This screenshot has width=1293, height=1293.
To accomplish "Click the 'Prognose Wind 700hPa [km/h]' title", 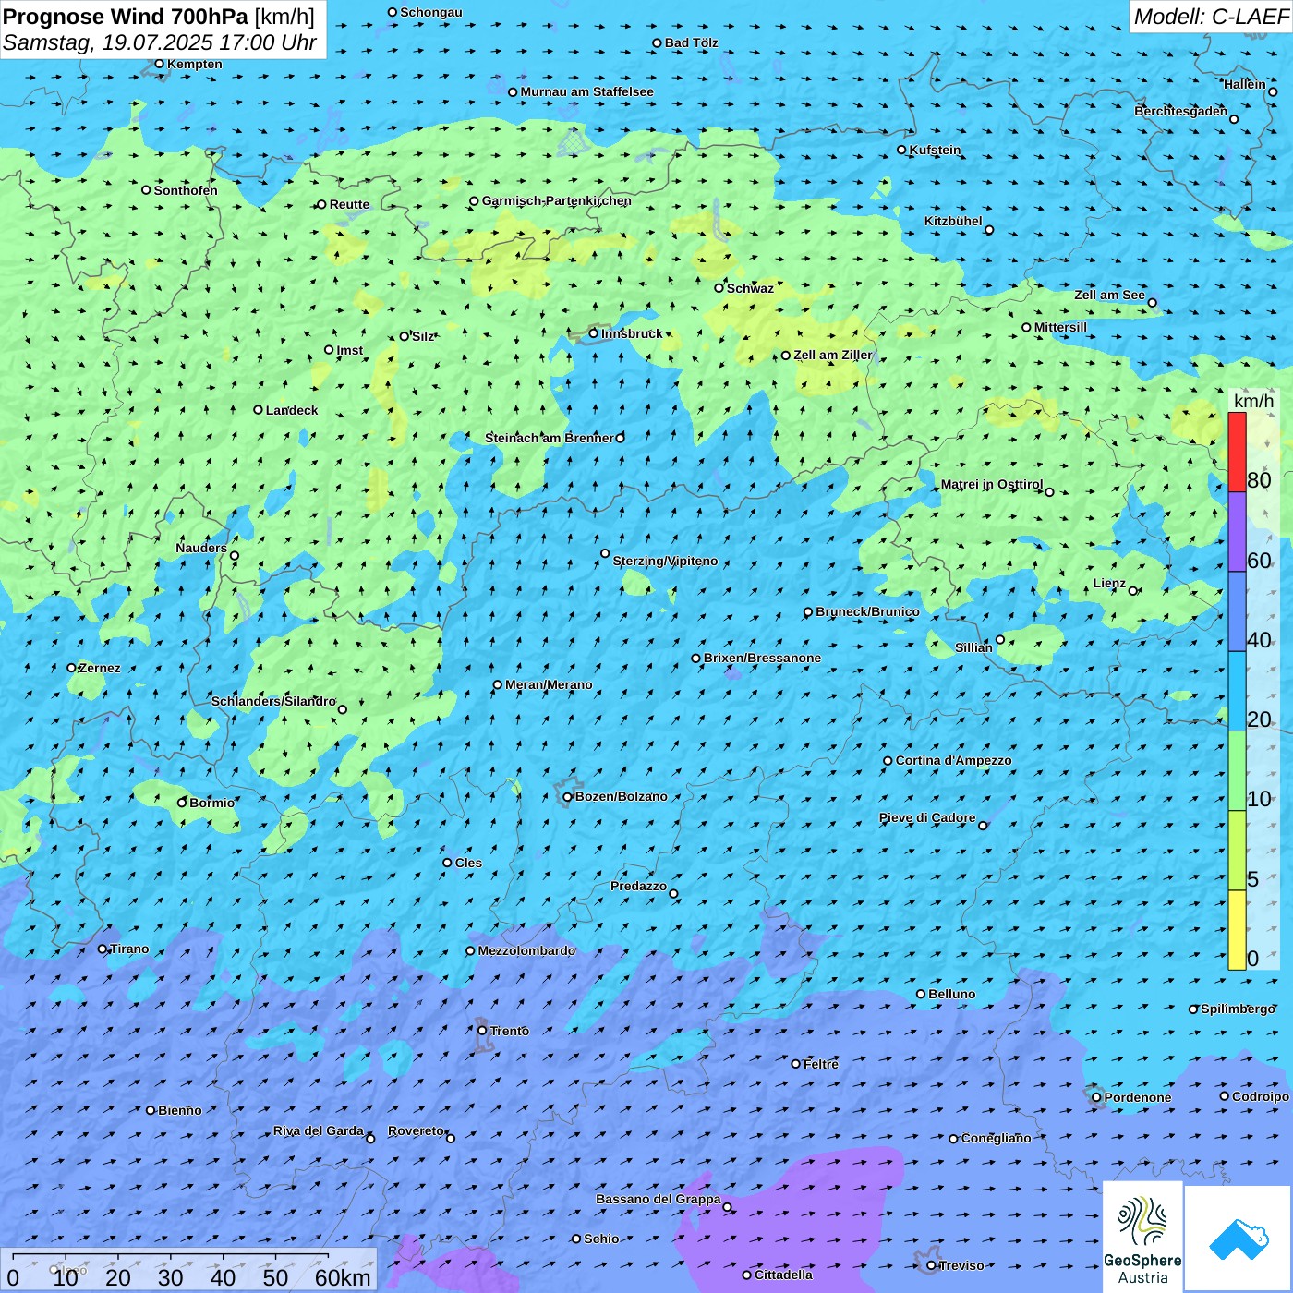I will [x=159, y=17].
